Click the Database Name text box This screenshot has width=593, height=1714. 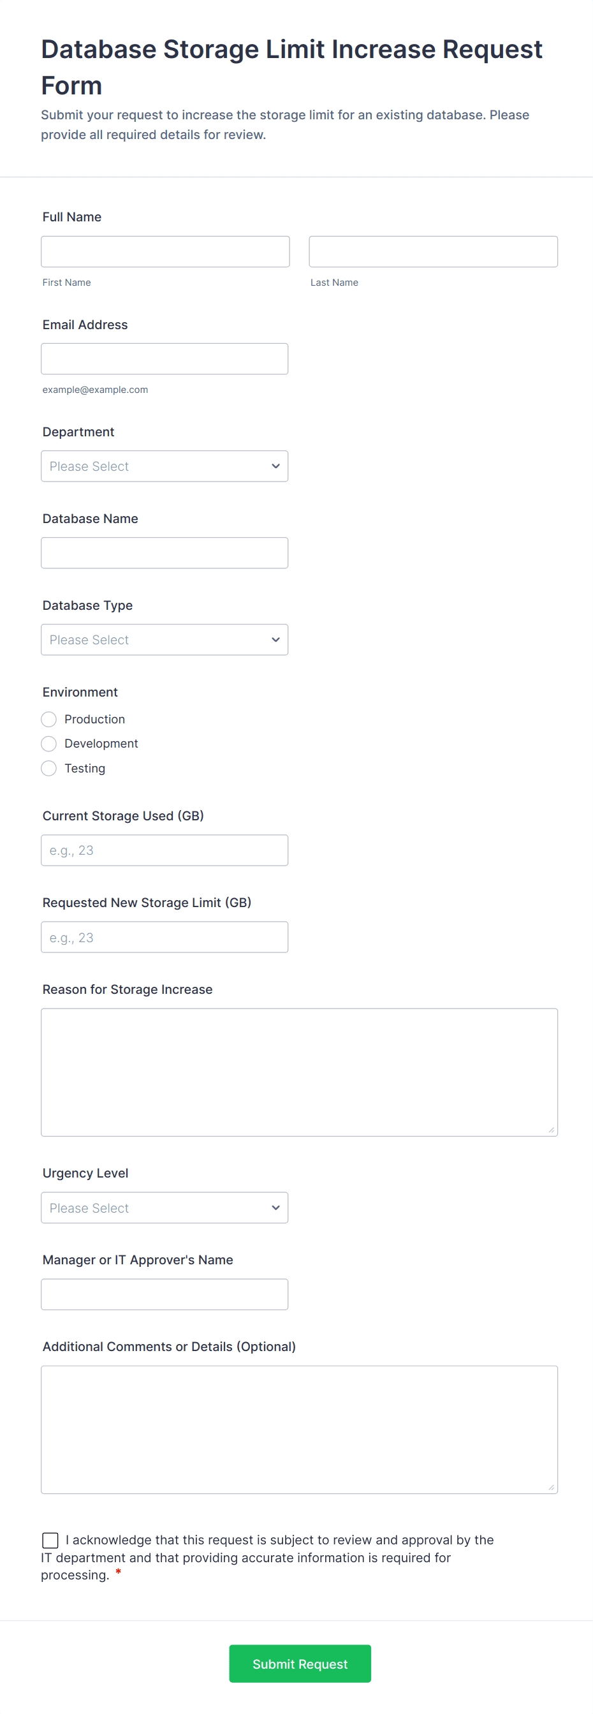[x=165, y=553]
